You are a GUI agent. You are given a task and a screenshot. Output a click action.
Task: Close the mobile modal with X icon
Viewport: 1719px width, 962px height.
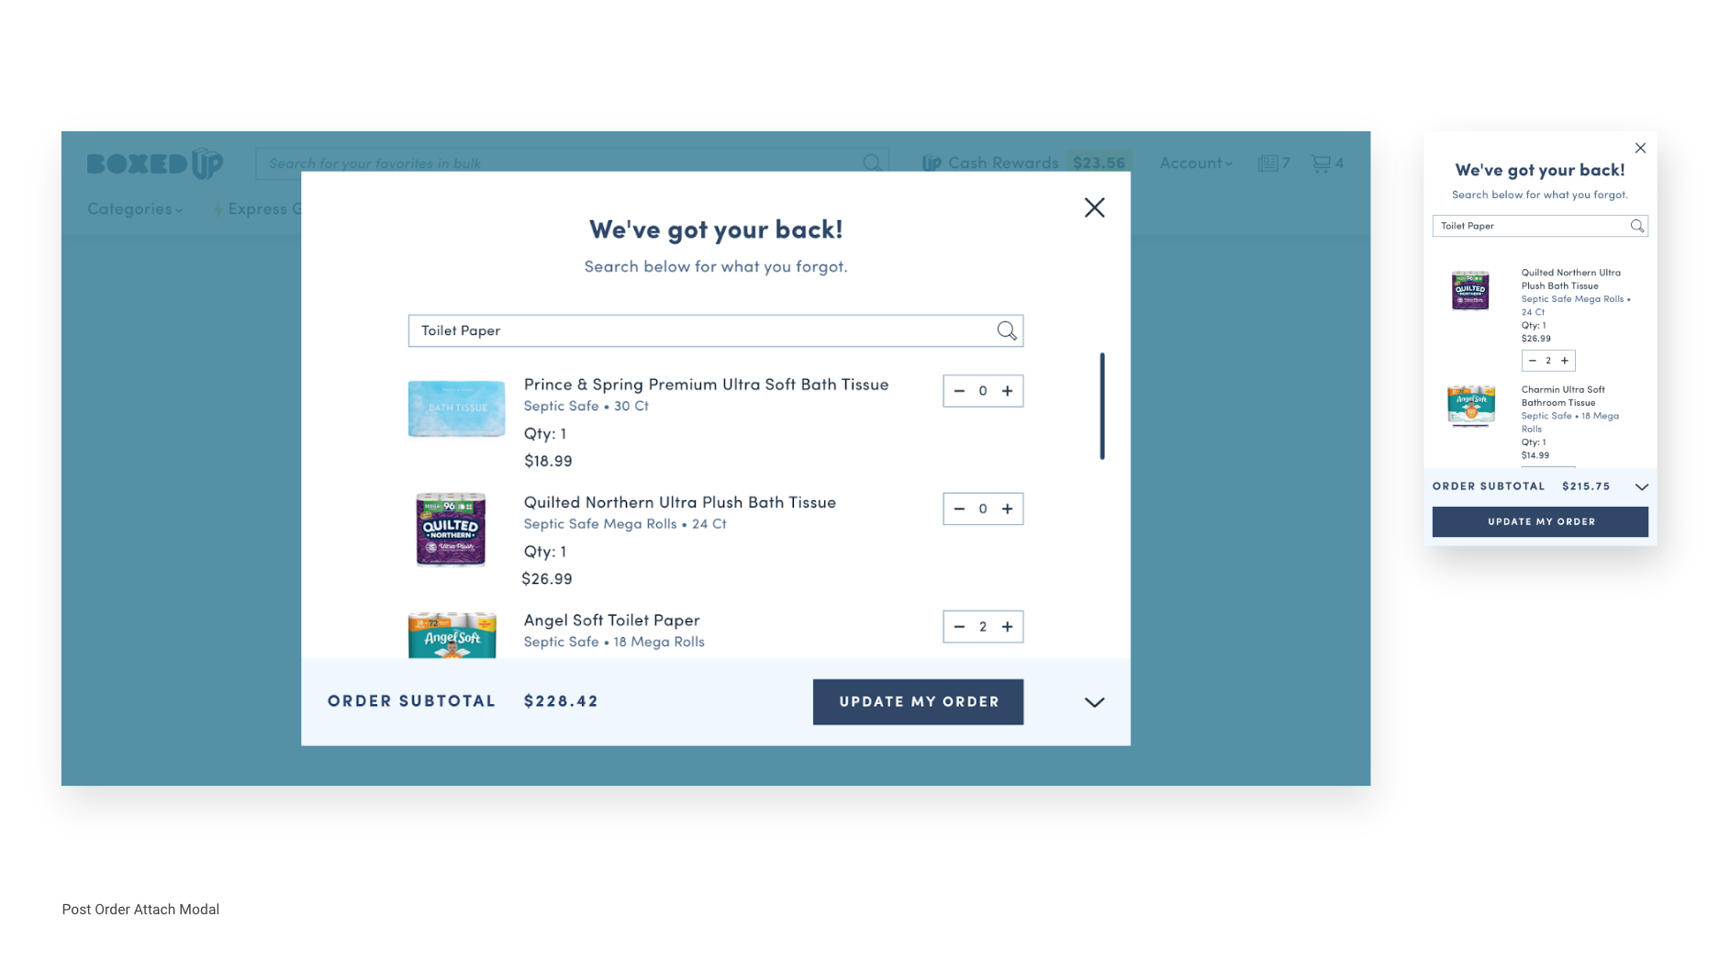pos(1640,148)
